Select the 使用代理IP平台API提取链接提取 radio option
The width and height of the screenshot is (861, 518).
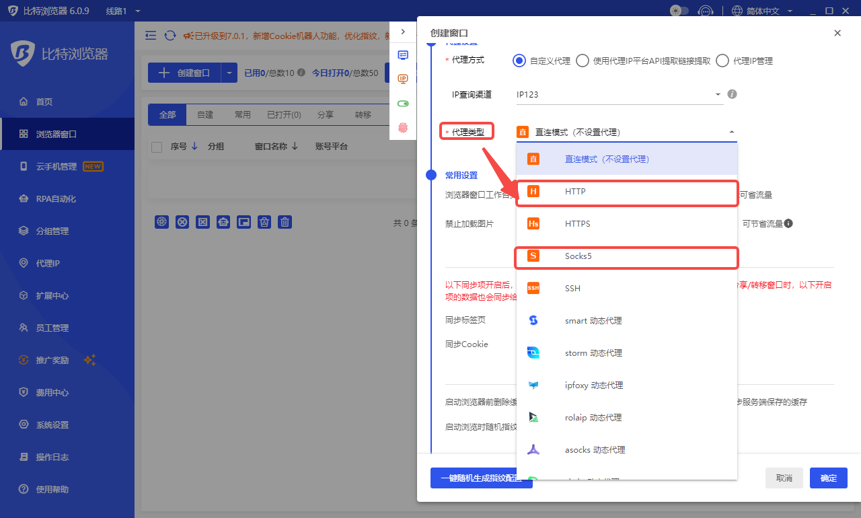pos(582,61)
